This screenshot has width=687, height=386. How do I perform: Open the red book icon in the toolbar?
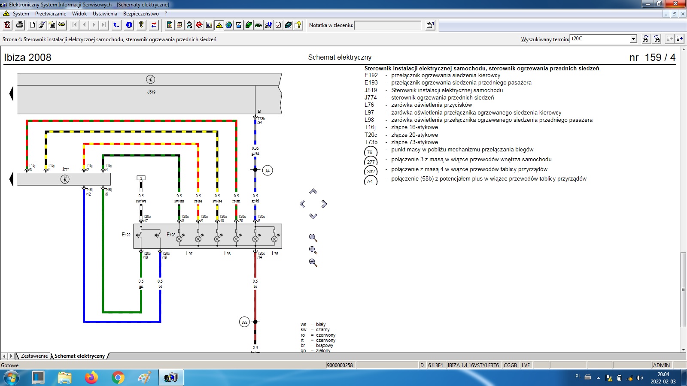pyautogui.click(x=199, y=25)
